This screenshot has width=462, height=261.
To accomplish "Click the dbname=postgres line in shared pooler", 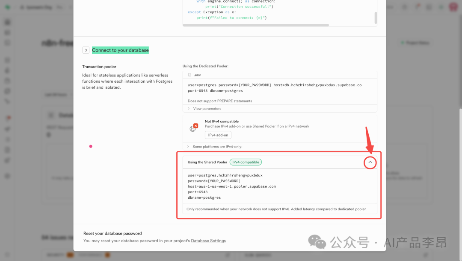I will [x=204, y=197].
